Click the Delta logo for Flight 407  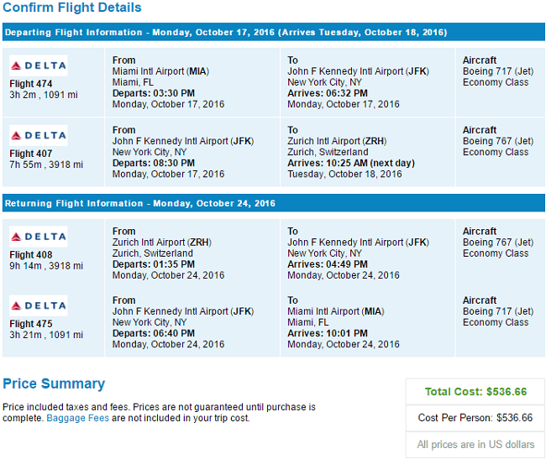click(39, 135)
